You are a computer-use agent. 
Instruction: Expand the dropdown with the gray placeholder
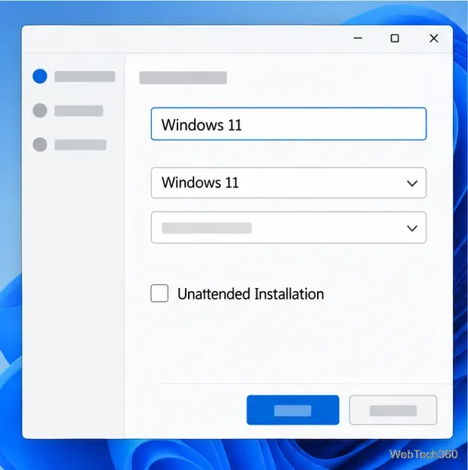[288, 228]
